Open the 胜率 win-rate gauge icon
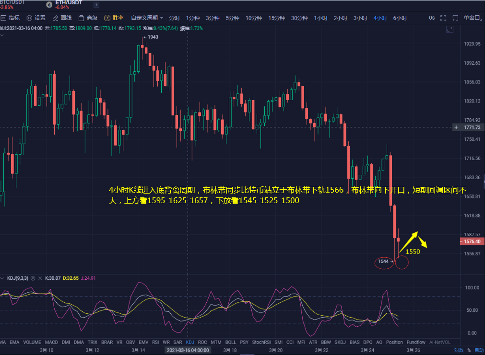 107,18
